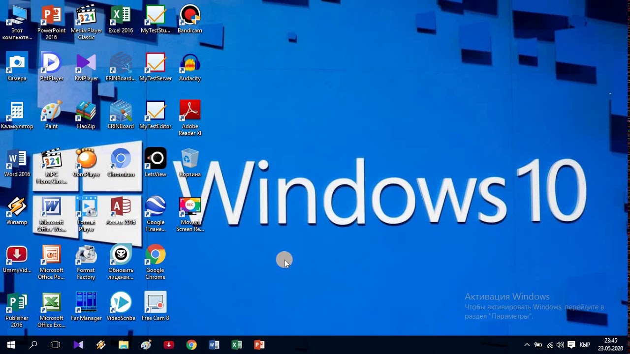Click the Word taskbar icon
The height and width of the screenshot is (354, 630).
pyautogui.click(x=214, y=345)
